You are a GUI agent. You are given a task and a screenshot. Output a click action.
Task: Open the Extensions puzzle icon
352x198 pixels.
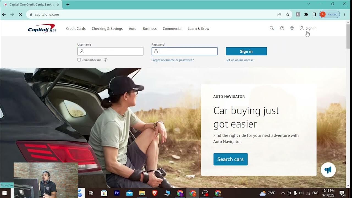[306, 14]
